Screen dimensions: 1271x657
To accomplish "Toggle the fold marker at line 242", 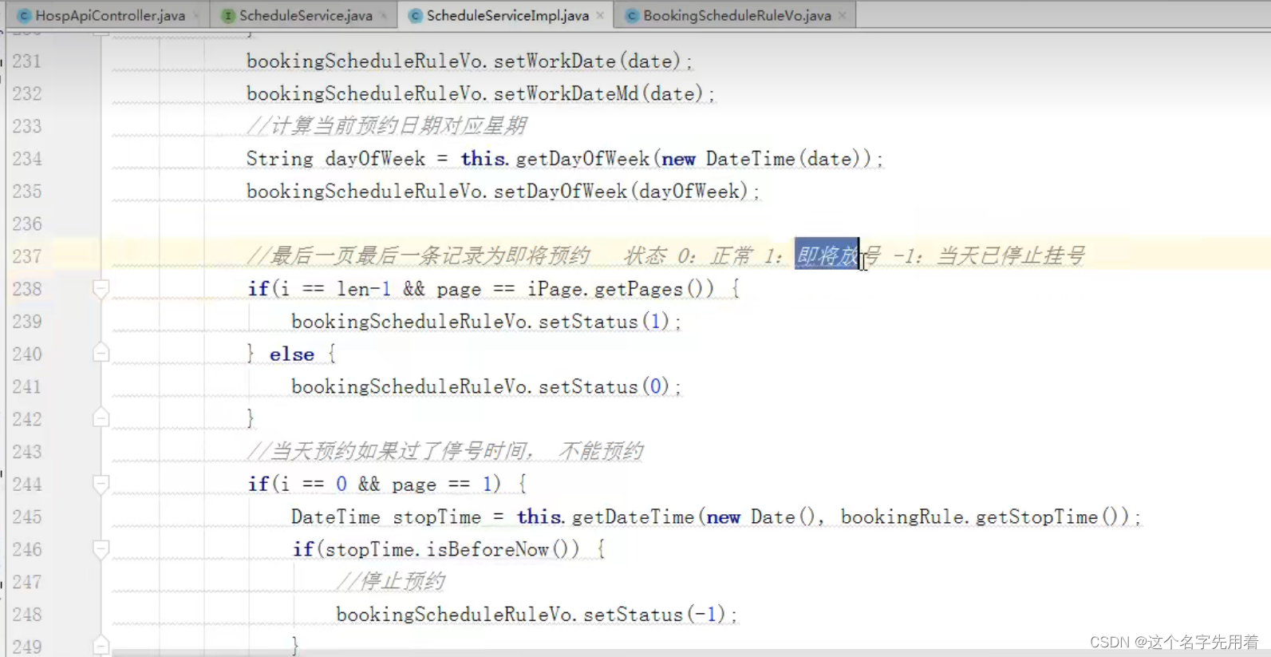I will click(x=101, y=418).
